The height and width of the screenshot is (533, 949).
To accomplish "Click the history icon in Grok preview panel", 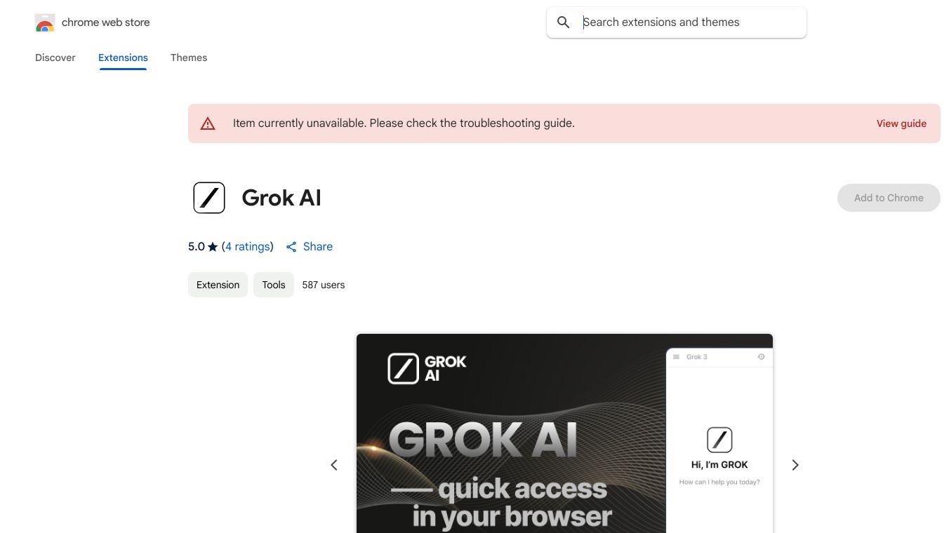I will point(761,357).
